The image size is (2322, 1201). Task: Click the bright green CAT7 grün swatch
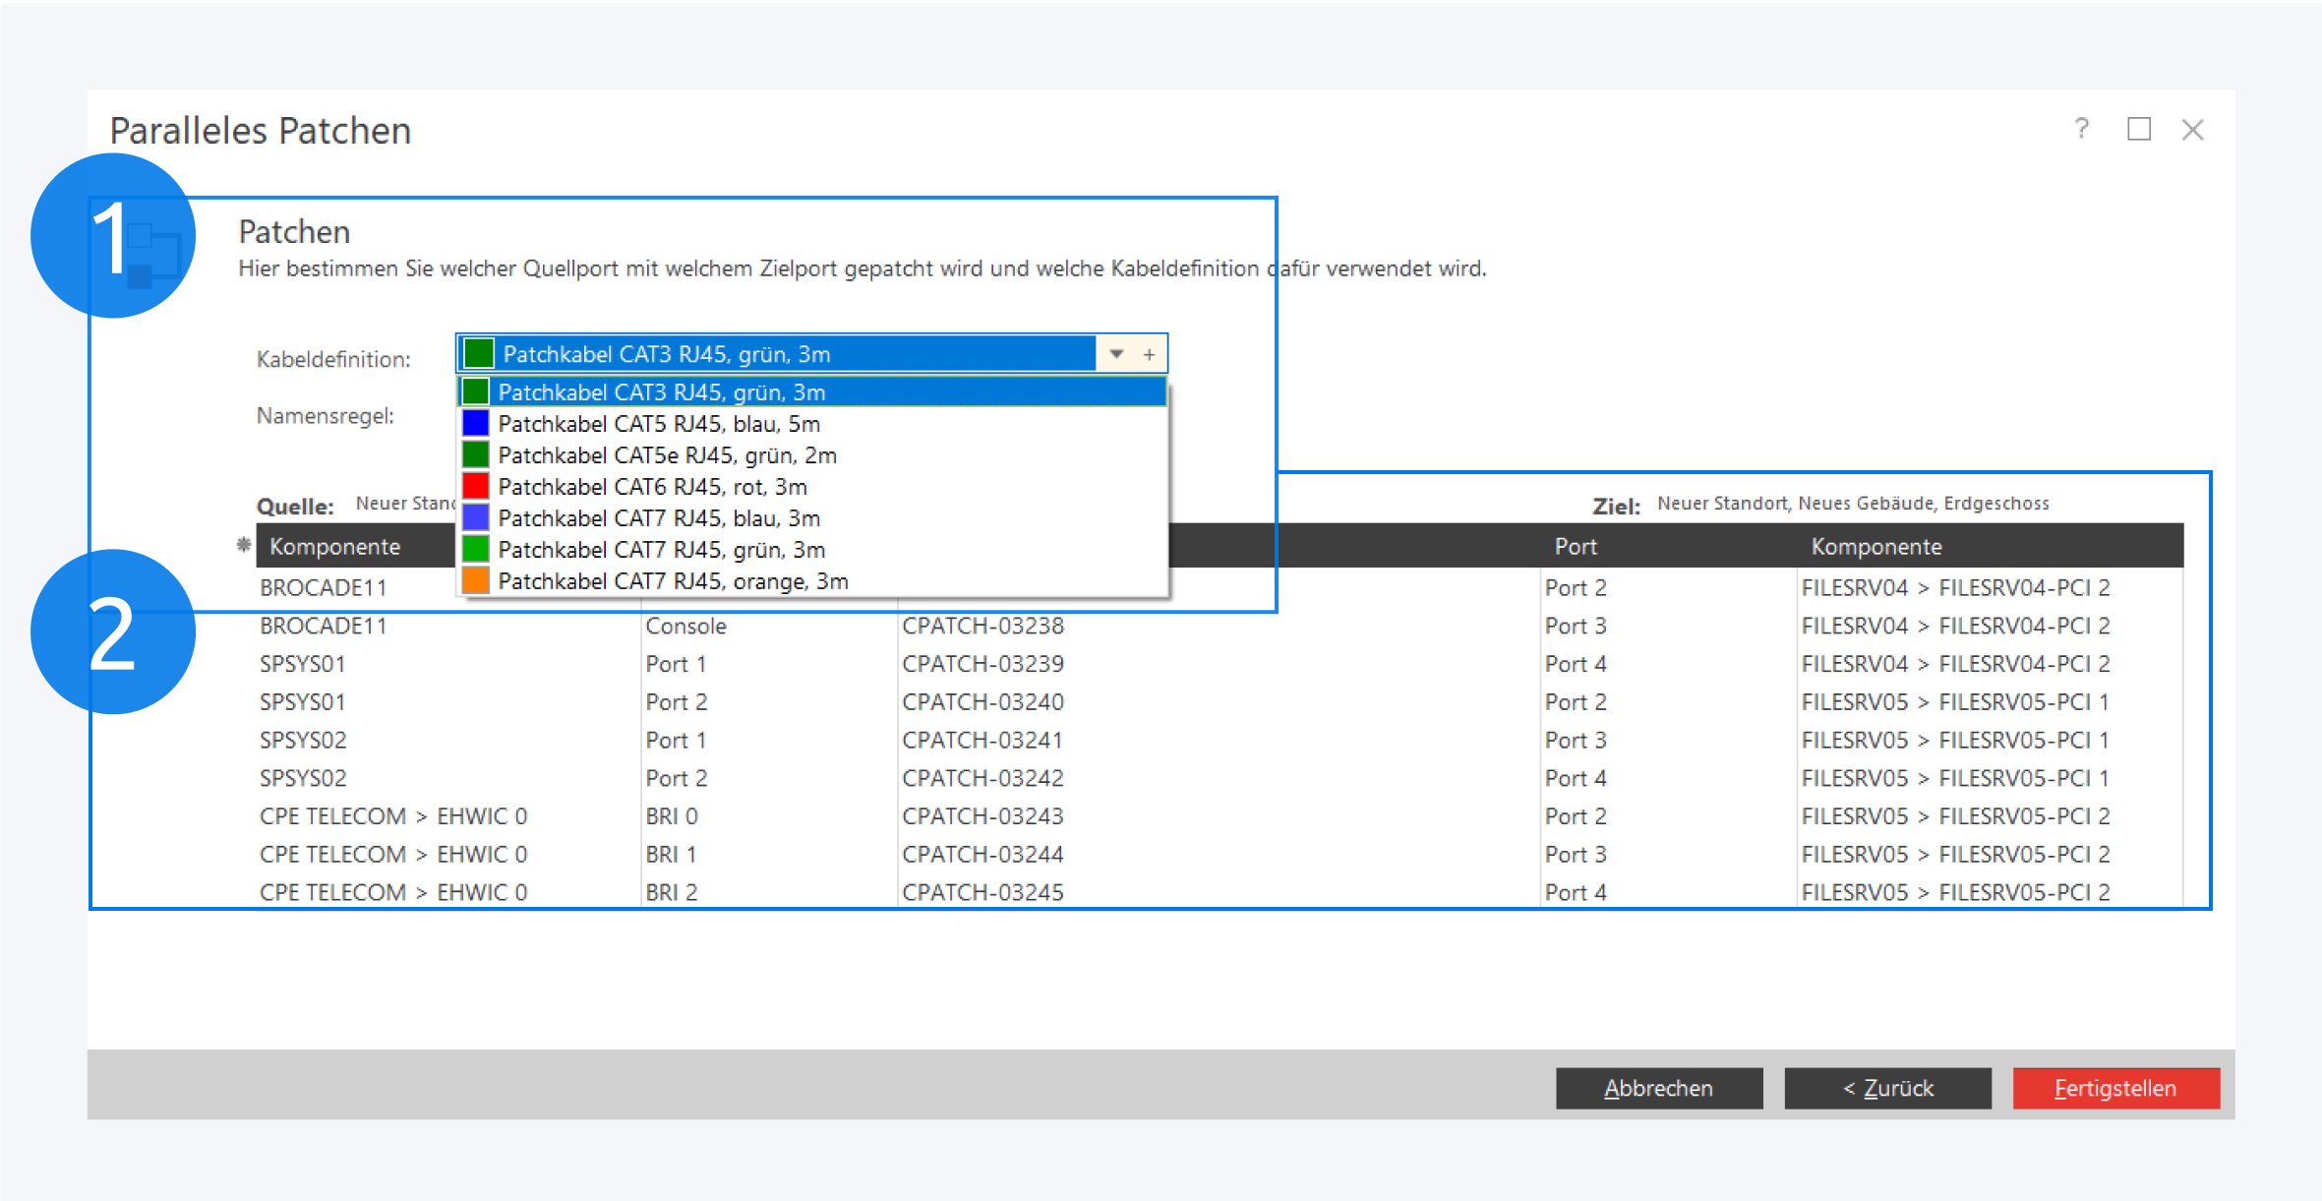click(x=476, y=550)
